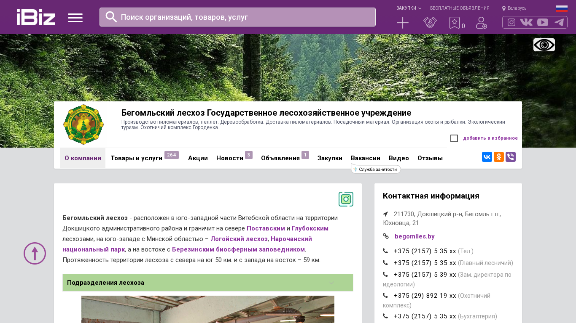Viewport: 576px width, 323px height.
Task: Follow the Логойский лесхоз link
Action: click(x=239, y=239)
